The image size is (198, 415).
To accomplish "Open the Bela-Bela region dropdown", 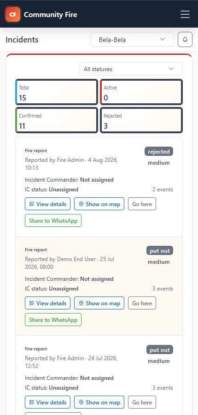I will 132,40.
